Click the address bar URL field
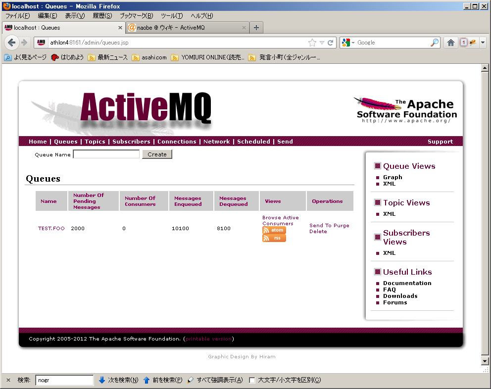The image size is (491, 389). coord(178,43)
